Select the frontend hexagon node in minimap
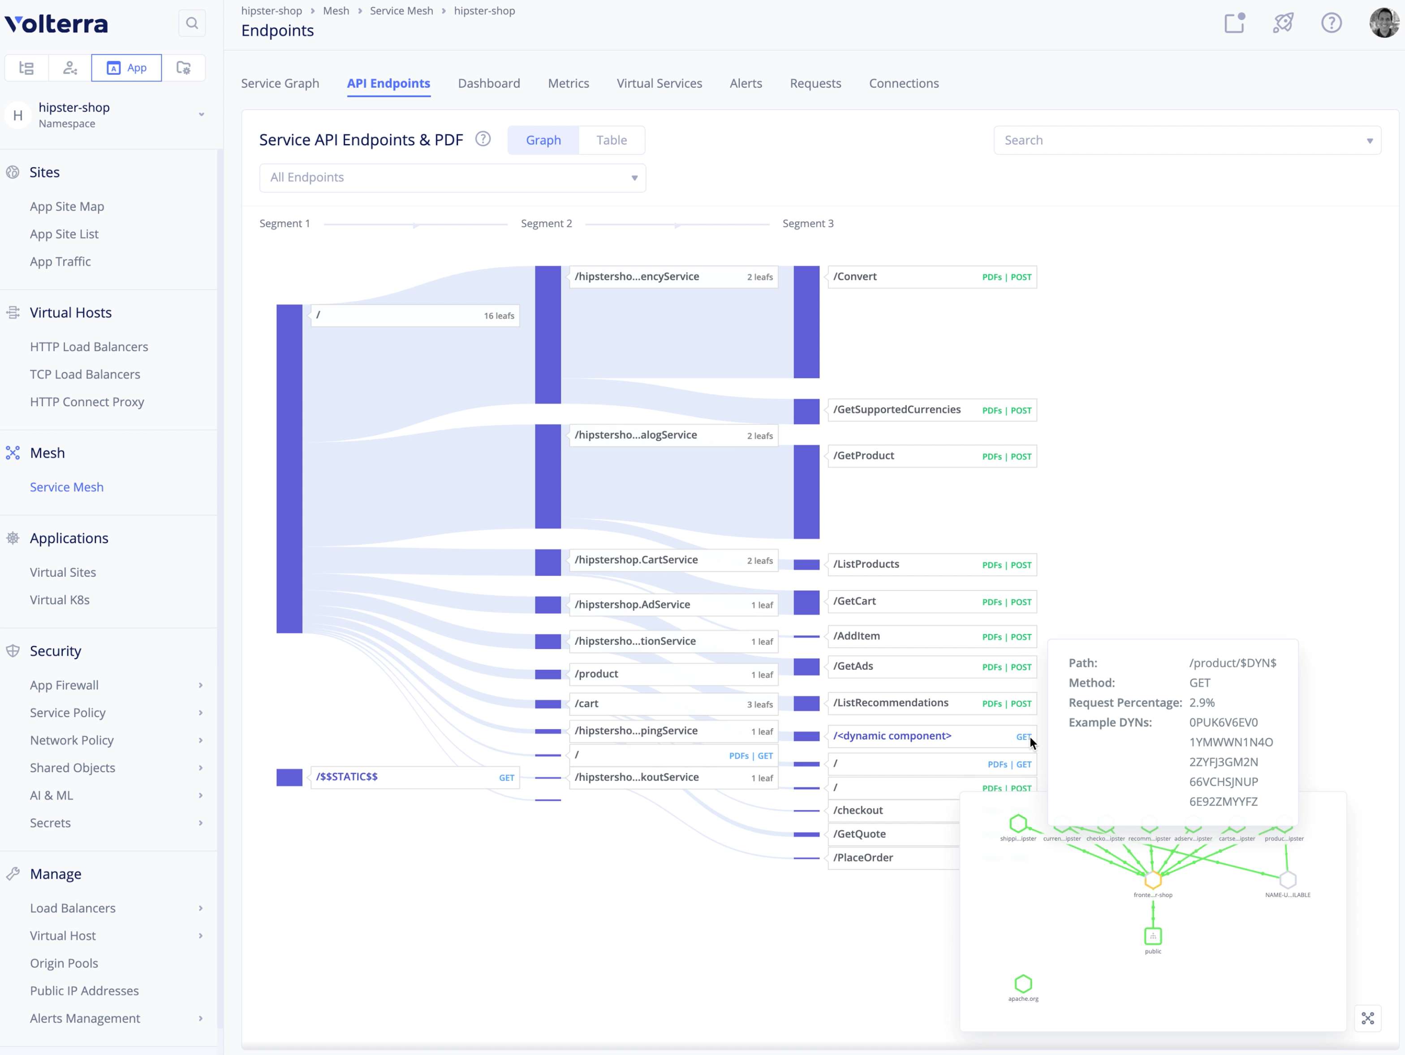 [x=1153, y=880]
